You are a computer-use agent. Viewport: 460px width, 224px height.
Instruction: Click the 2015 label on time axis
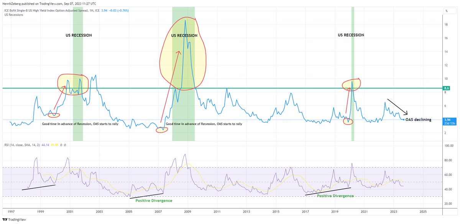point(276,211)
